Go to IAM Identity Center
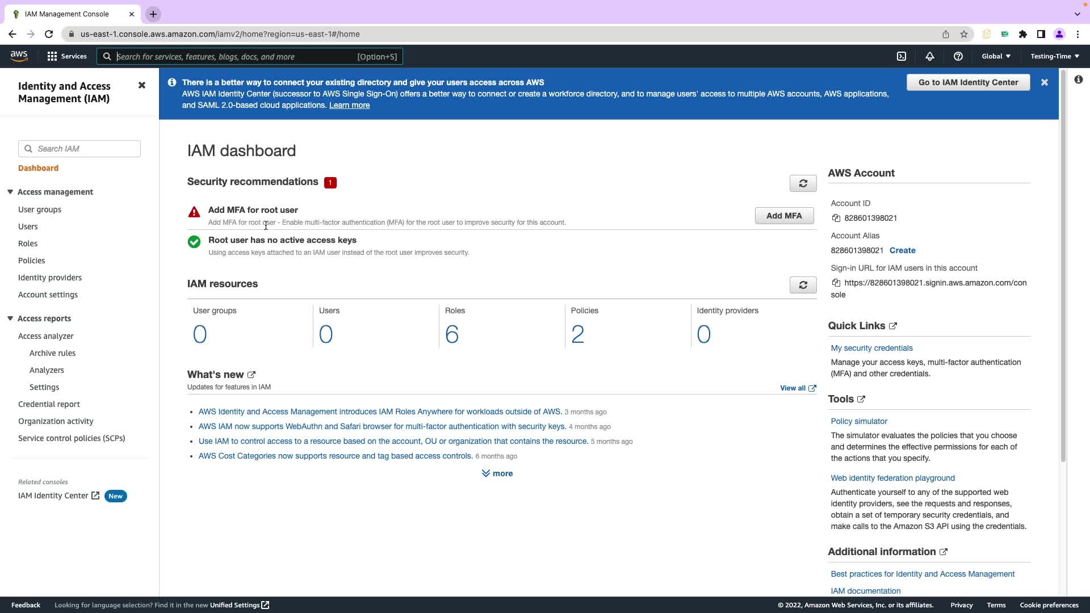The height and width of the screenshot is (613, 1090). pos(968,82)
